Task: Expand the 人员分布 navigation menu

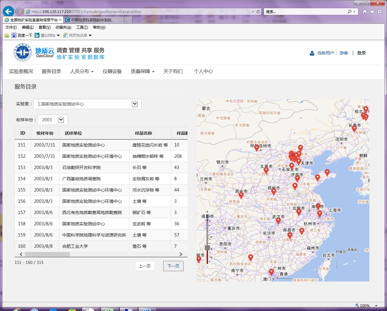Action: click(81, 71)
